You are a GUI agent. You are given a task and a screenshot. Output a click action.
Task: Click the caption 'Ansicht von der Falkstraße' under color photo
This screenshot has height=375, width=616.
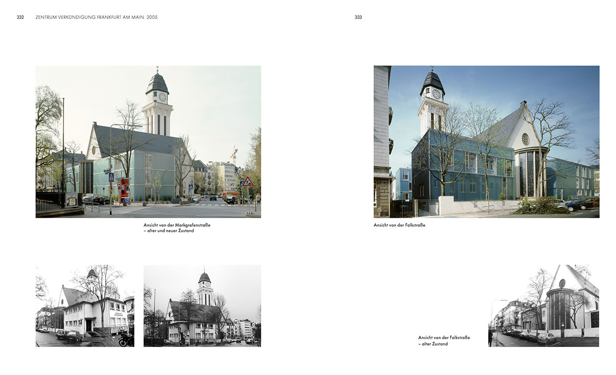[x=399, y=225]
